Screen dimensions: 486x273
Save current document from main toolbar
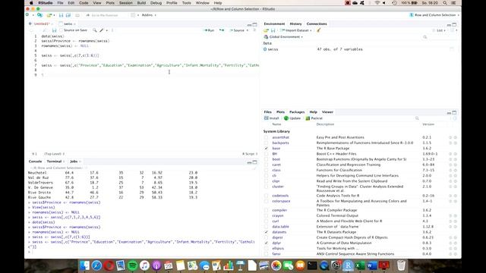click(61, 15)
